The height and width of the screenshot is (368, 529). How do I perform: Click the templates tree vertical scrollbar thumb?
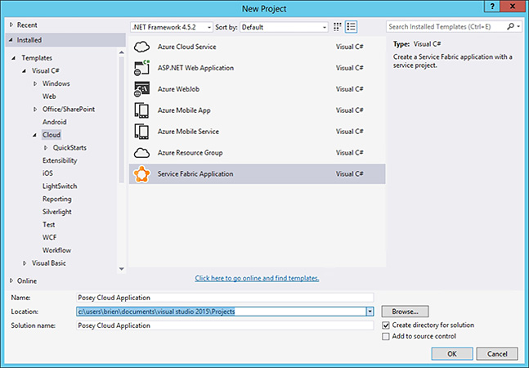(122, 119)
